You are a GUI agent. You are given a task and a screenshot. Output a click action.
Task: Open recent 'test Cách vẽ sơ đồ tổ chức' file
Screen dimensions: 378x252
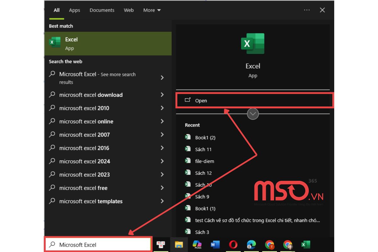point(257,220)
